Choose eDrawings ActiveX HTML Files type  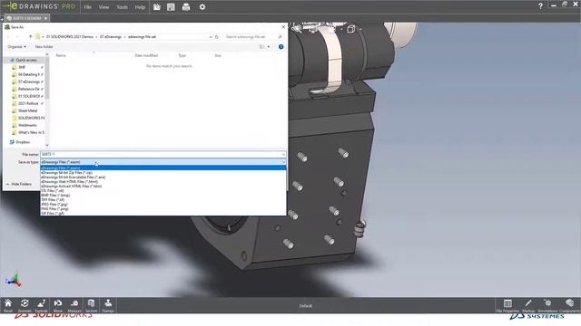[163, 187]
